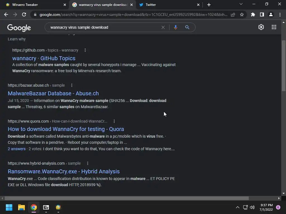The width and height of the screenshot is (286, 214).
Task: Open network status in the system tray
Action: 246,207
